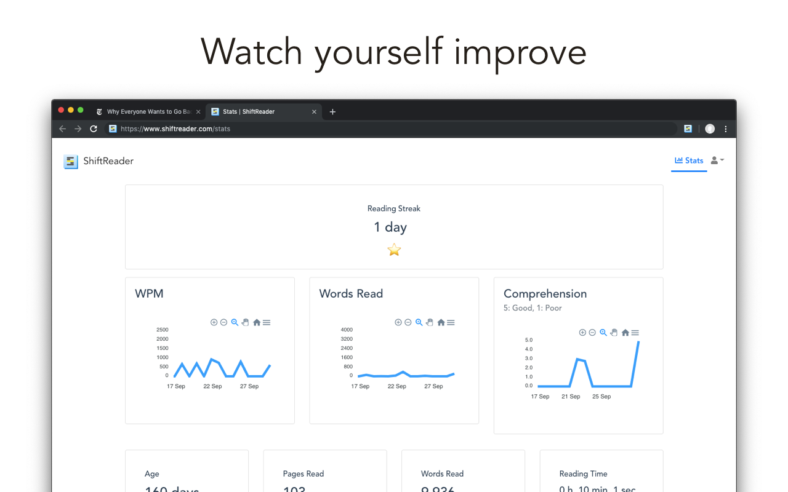
Task: Open the ShiftReader browser extension icon
Action: (688, 129)
